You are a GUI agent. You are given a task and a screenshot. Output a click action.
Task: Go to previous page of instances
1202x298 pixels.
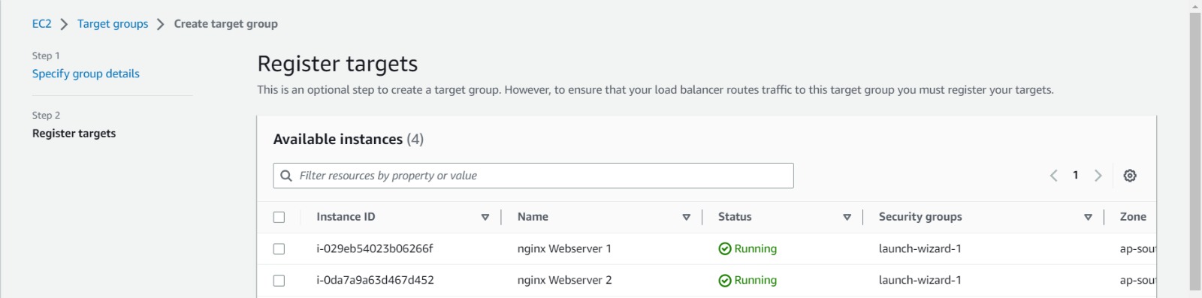pos(1053,176)
